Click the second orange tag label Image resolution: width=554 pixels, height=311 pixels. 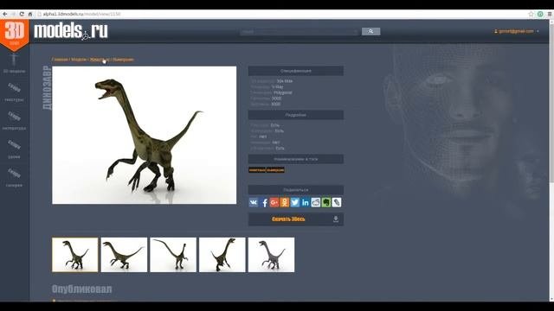[x=275, y=170]
